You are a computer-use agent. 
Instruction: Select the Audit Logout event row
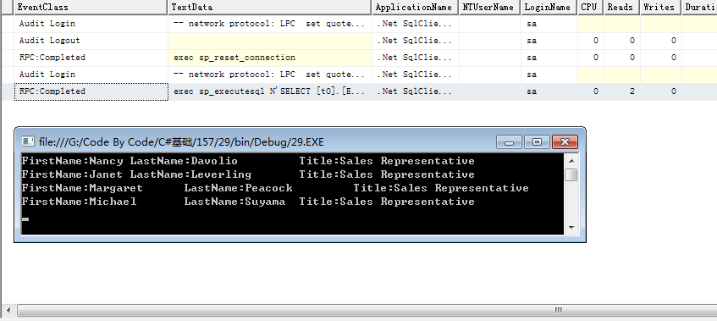(x=359, y=41)
